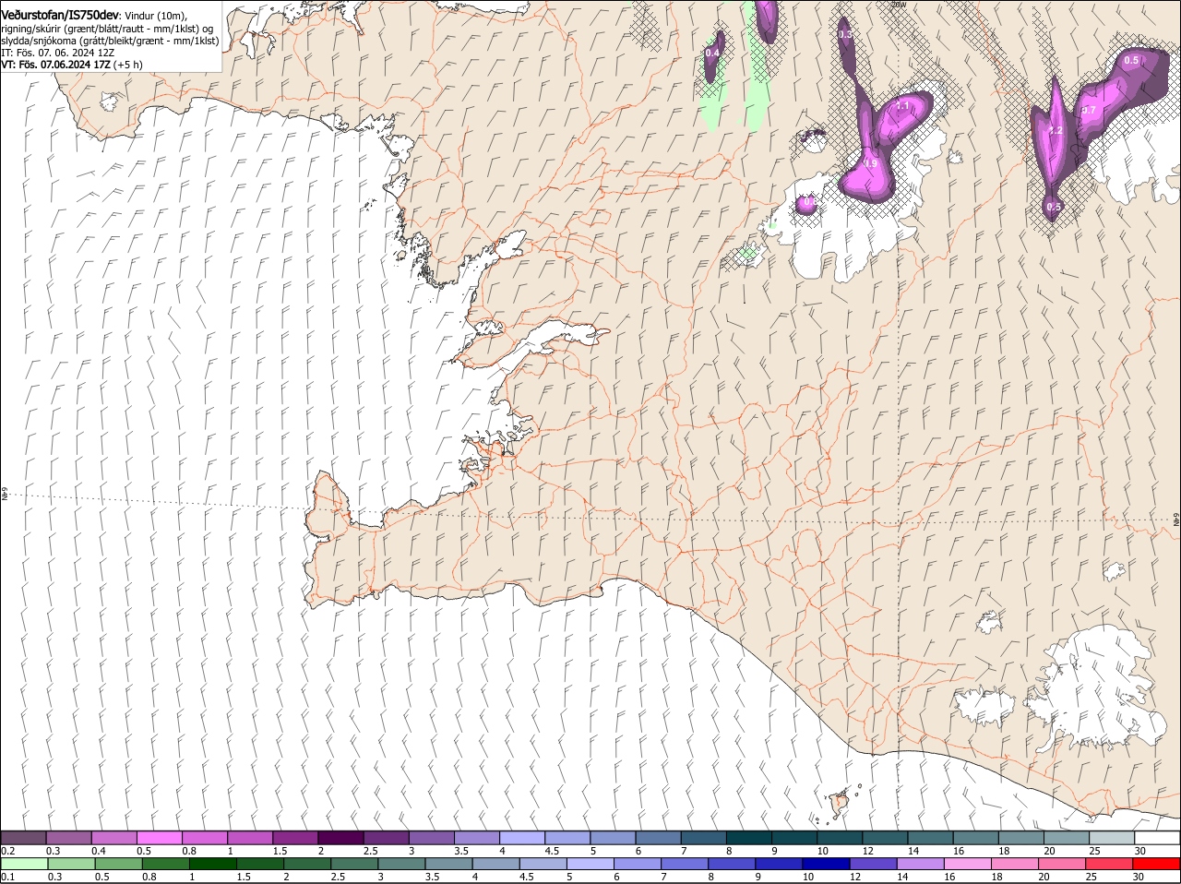
Task: Click the 64N latitude label on left edge
Action: (x=5, y=496)
